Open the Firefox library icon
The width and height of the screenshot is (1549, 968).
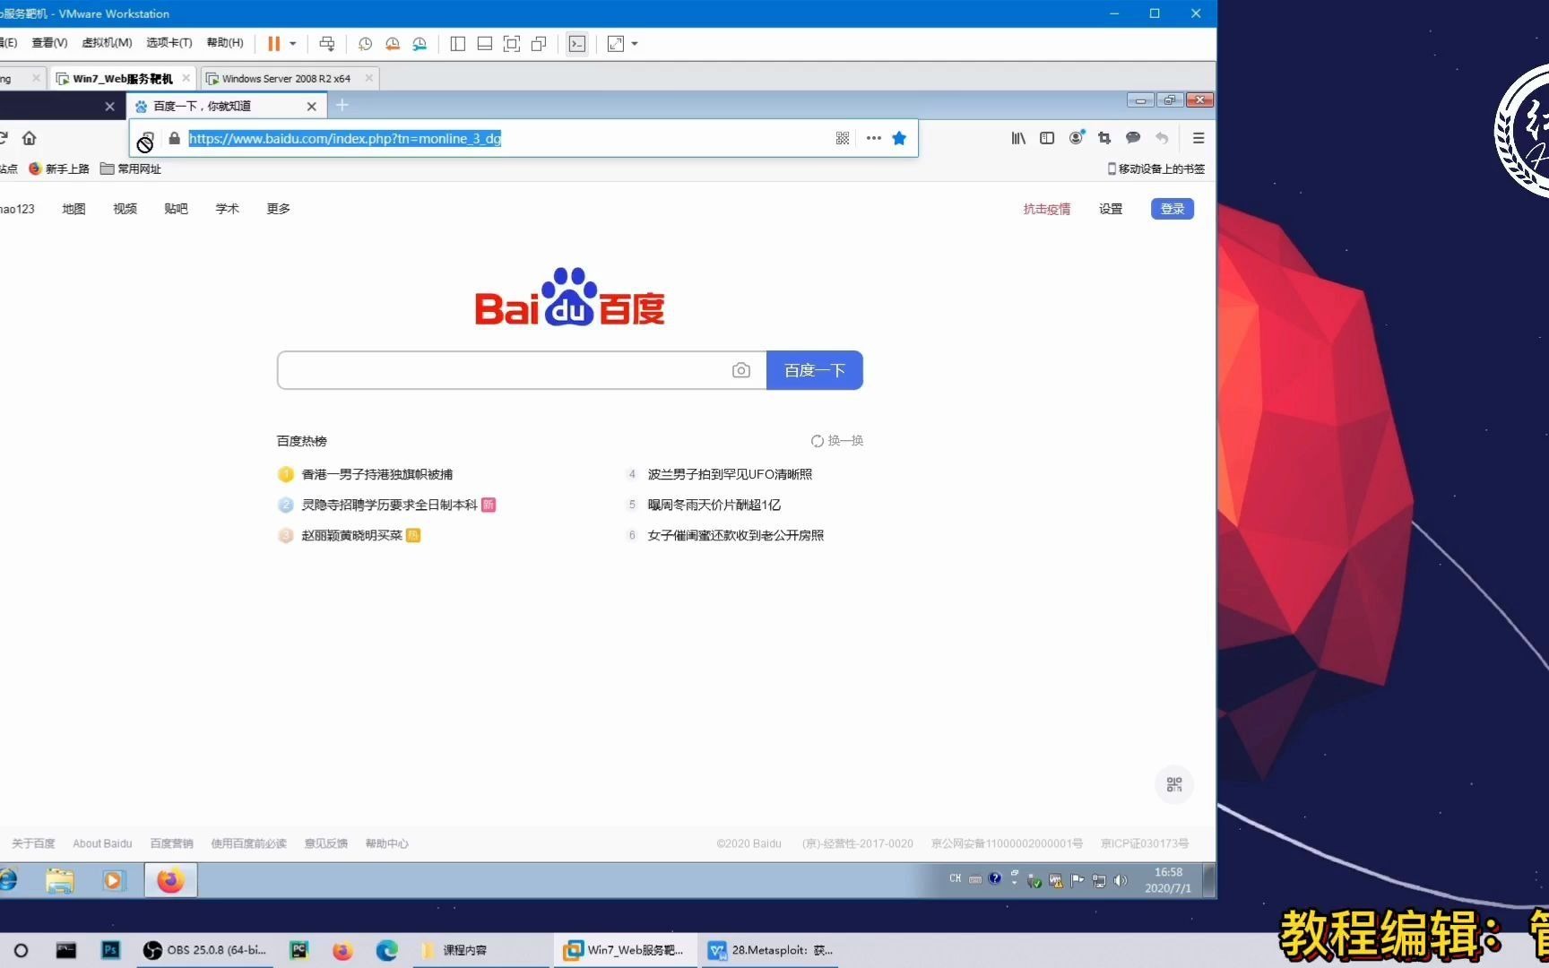tap(1018, 138)
